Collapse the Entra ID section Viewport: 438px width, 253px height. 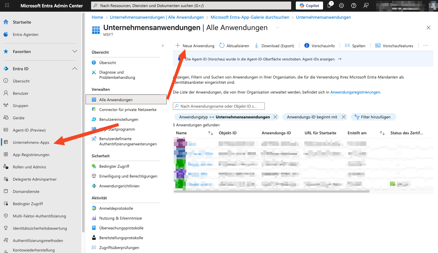tap(75, 68)
